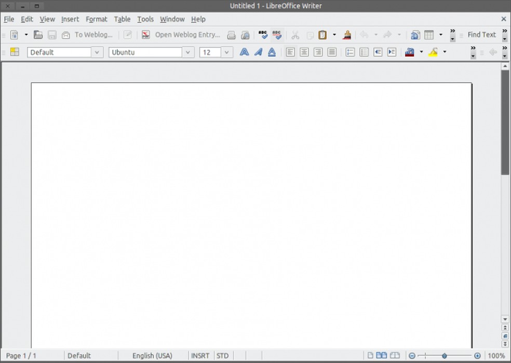The width and height of the screenshot is (511, 363).
Task: Underline text using the Underline icon
Action: coord(272,52)
